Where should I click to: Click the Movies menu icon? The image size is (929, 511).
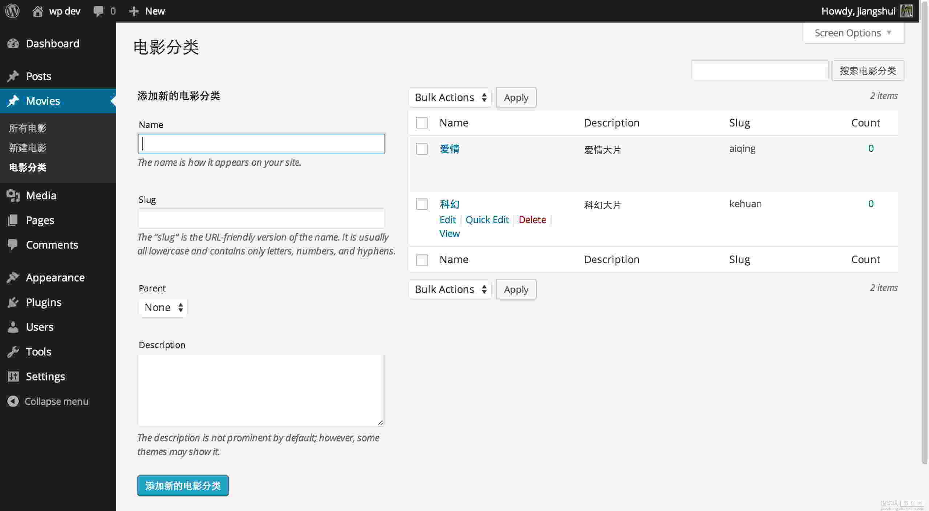pyautogui.click(x=13, y=101)
